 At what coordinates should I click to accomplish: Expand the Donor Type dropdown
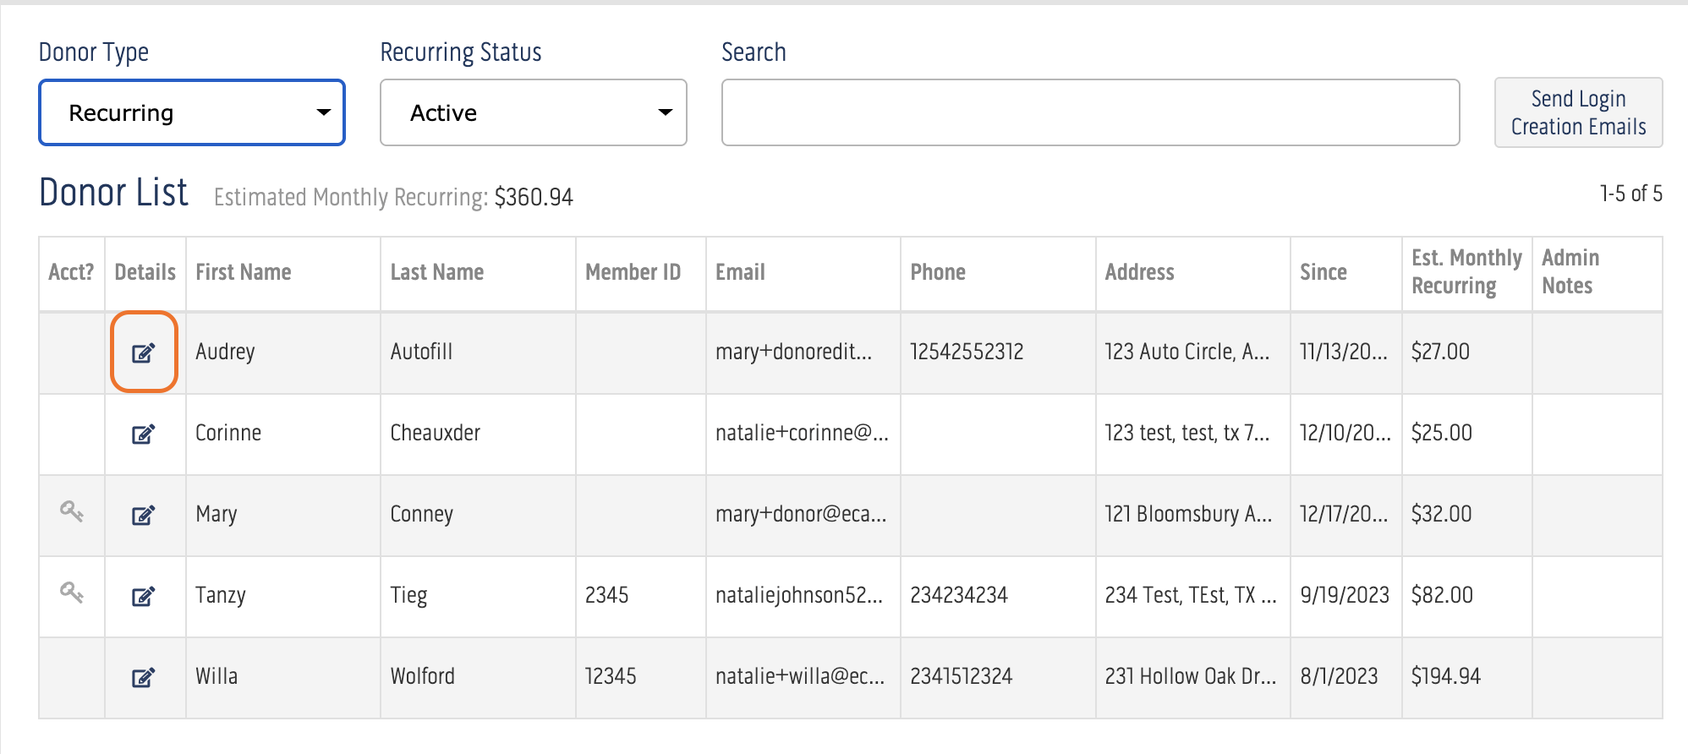coord(192,112)
